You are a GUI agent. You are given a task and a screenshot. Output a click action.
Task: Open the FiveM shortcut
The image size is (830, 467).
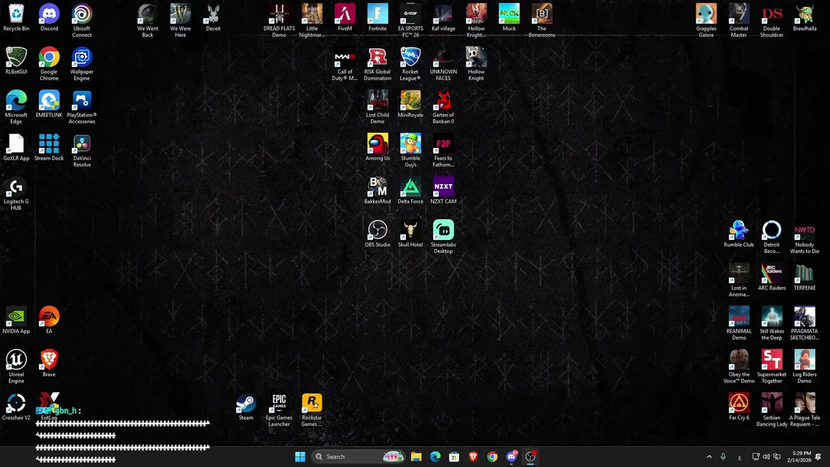point(345,18)
